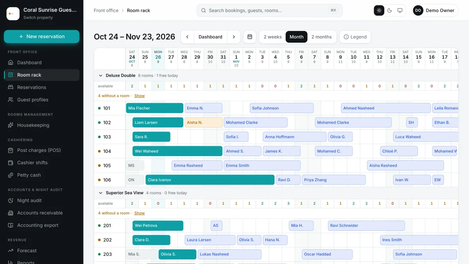
Task: Jump to Dashboard date button in toolbar
Action: 210,37
